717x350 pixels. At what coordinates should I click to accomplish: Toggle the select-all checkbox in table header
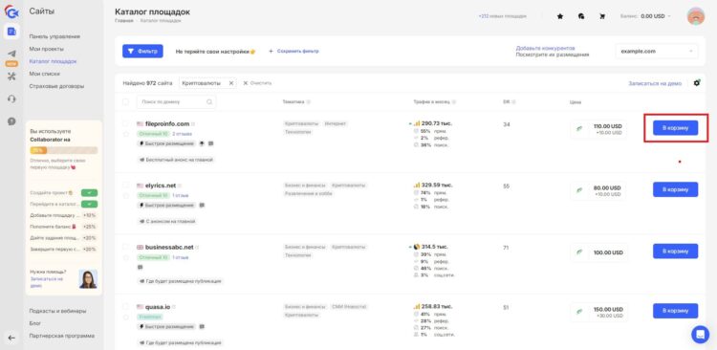[x=125, y=102]
